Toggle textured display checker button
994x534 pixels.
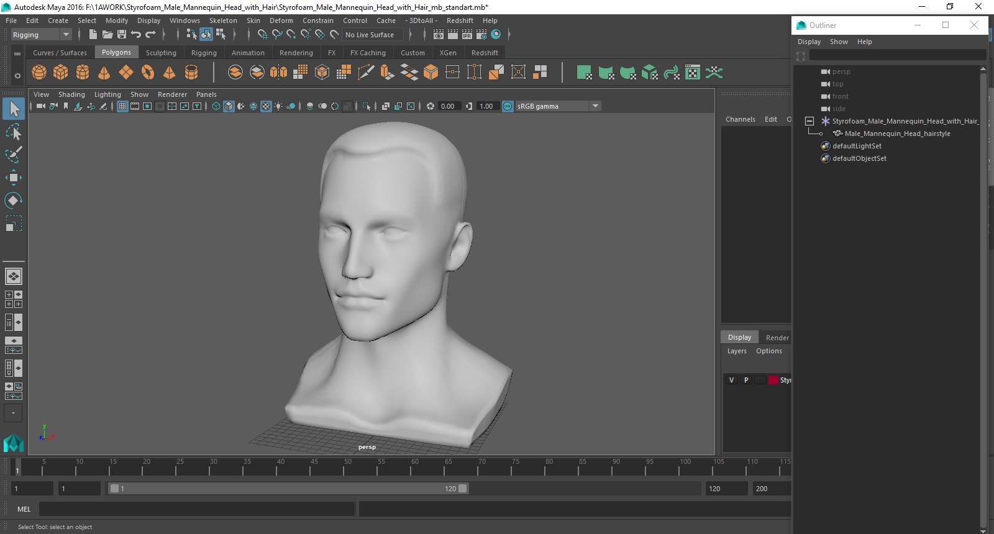point(266,106)
